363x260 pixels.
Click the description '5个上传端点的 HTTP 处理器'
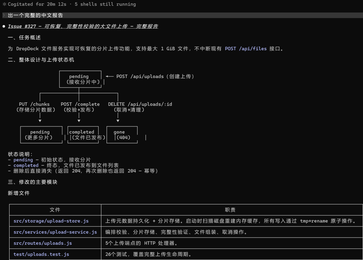[x=142, y=243]
